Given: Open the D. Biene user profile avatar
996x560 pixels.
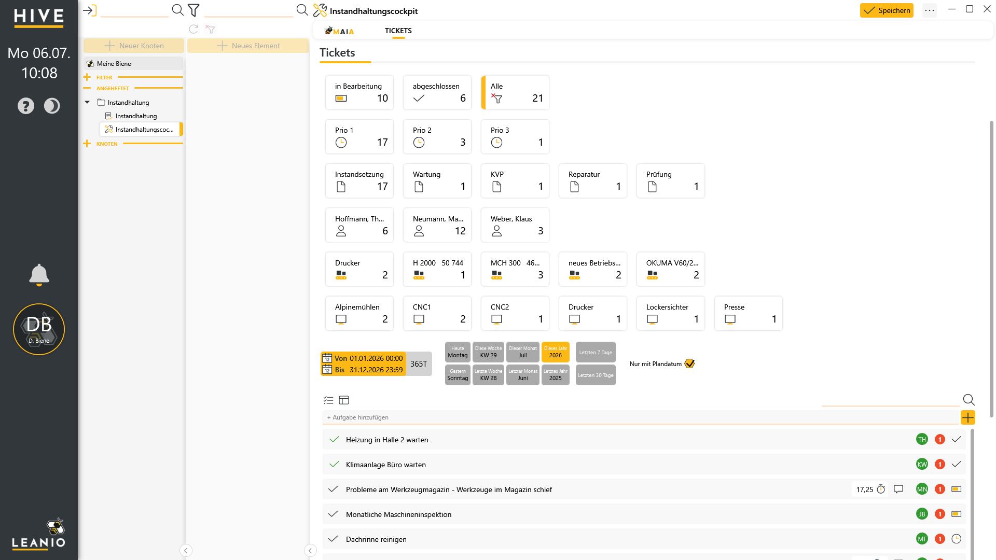Looking at the screenshot, I should tap(39, 329).
